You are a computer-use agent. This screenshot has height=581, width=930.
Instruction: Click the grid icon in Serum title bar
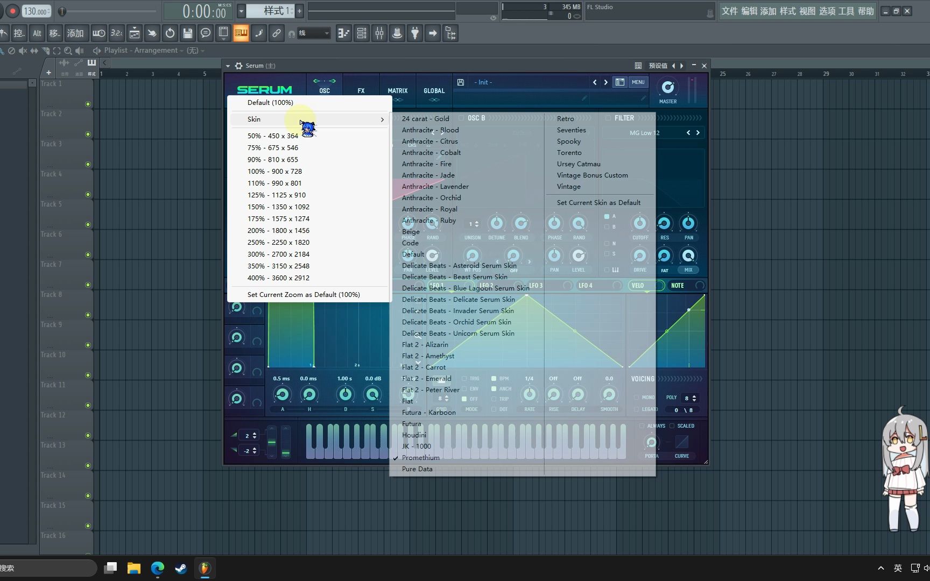(x=638, y=66)
